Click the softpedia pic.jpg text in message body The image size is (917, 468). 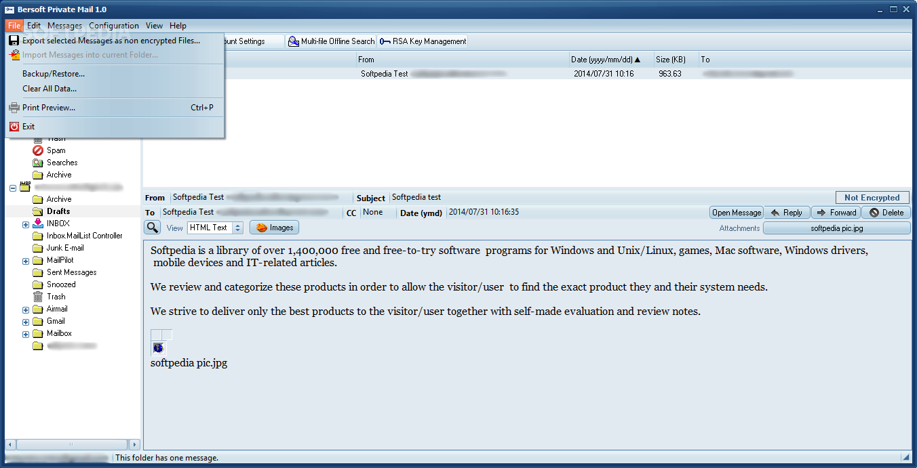tap(189, 363)
